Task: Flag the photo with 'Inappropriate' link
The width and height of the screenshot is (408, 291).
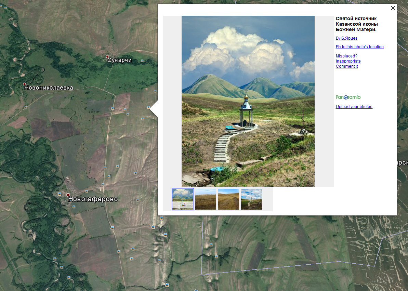Action: [348, 61]
